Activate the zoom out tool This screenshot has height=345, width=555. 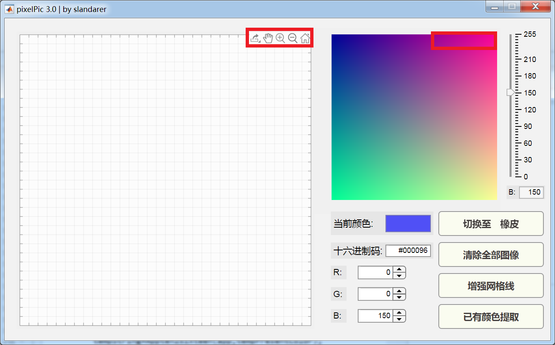coord(293,38)
